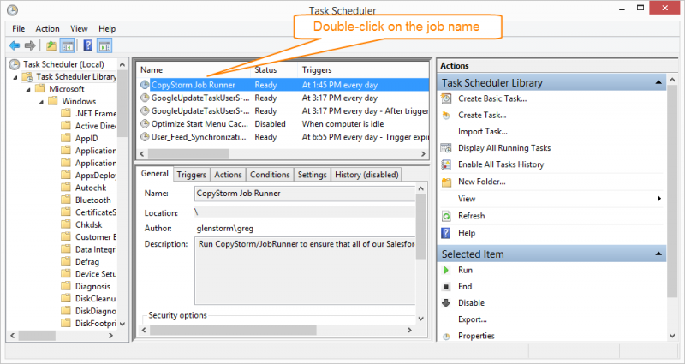This screenshot has width=685, height=364.
Task: Click the Create Basic Task icon
Action: point(446,98)
